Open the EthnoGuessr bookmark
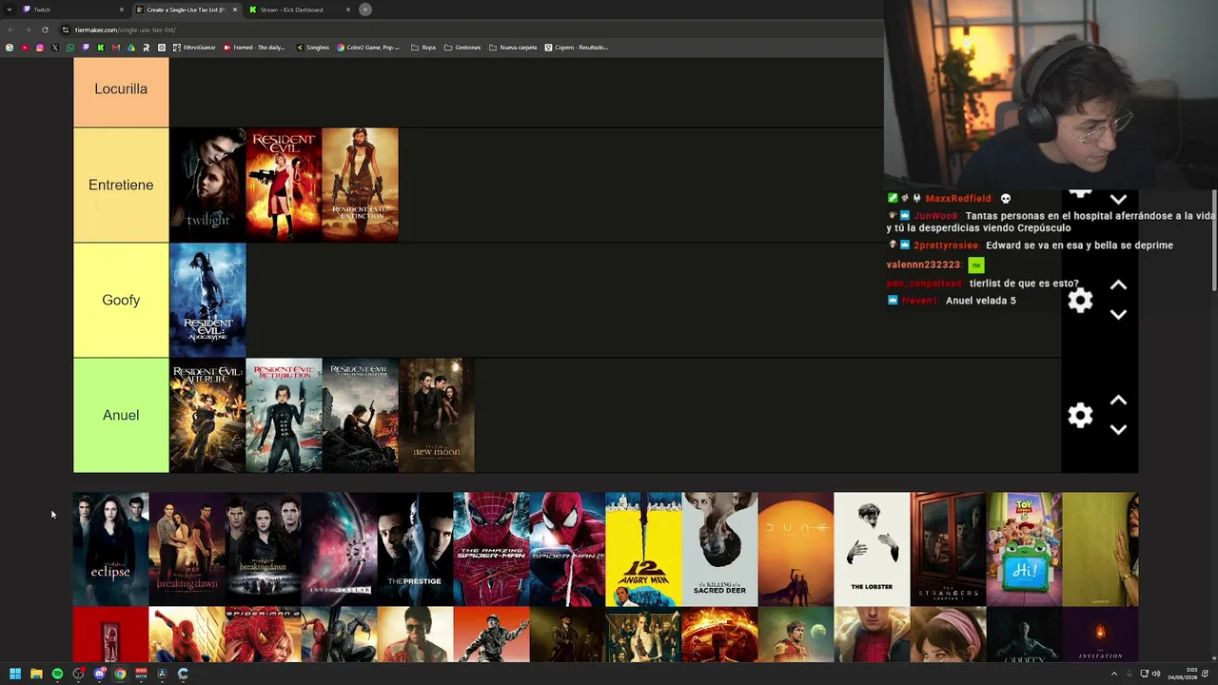This screenshot has height=685, width=1218. pos(194,48)
